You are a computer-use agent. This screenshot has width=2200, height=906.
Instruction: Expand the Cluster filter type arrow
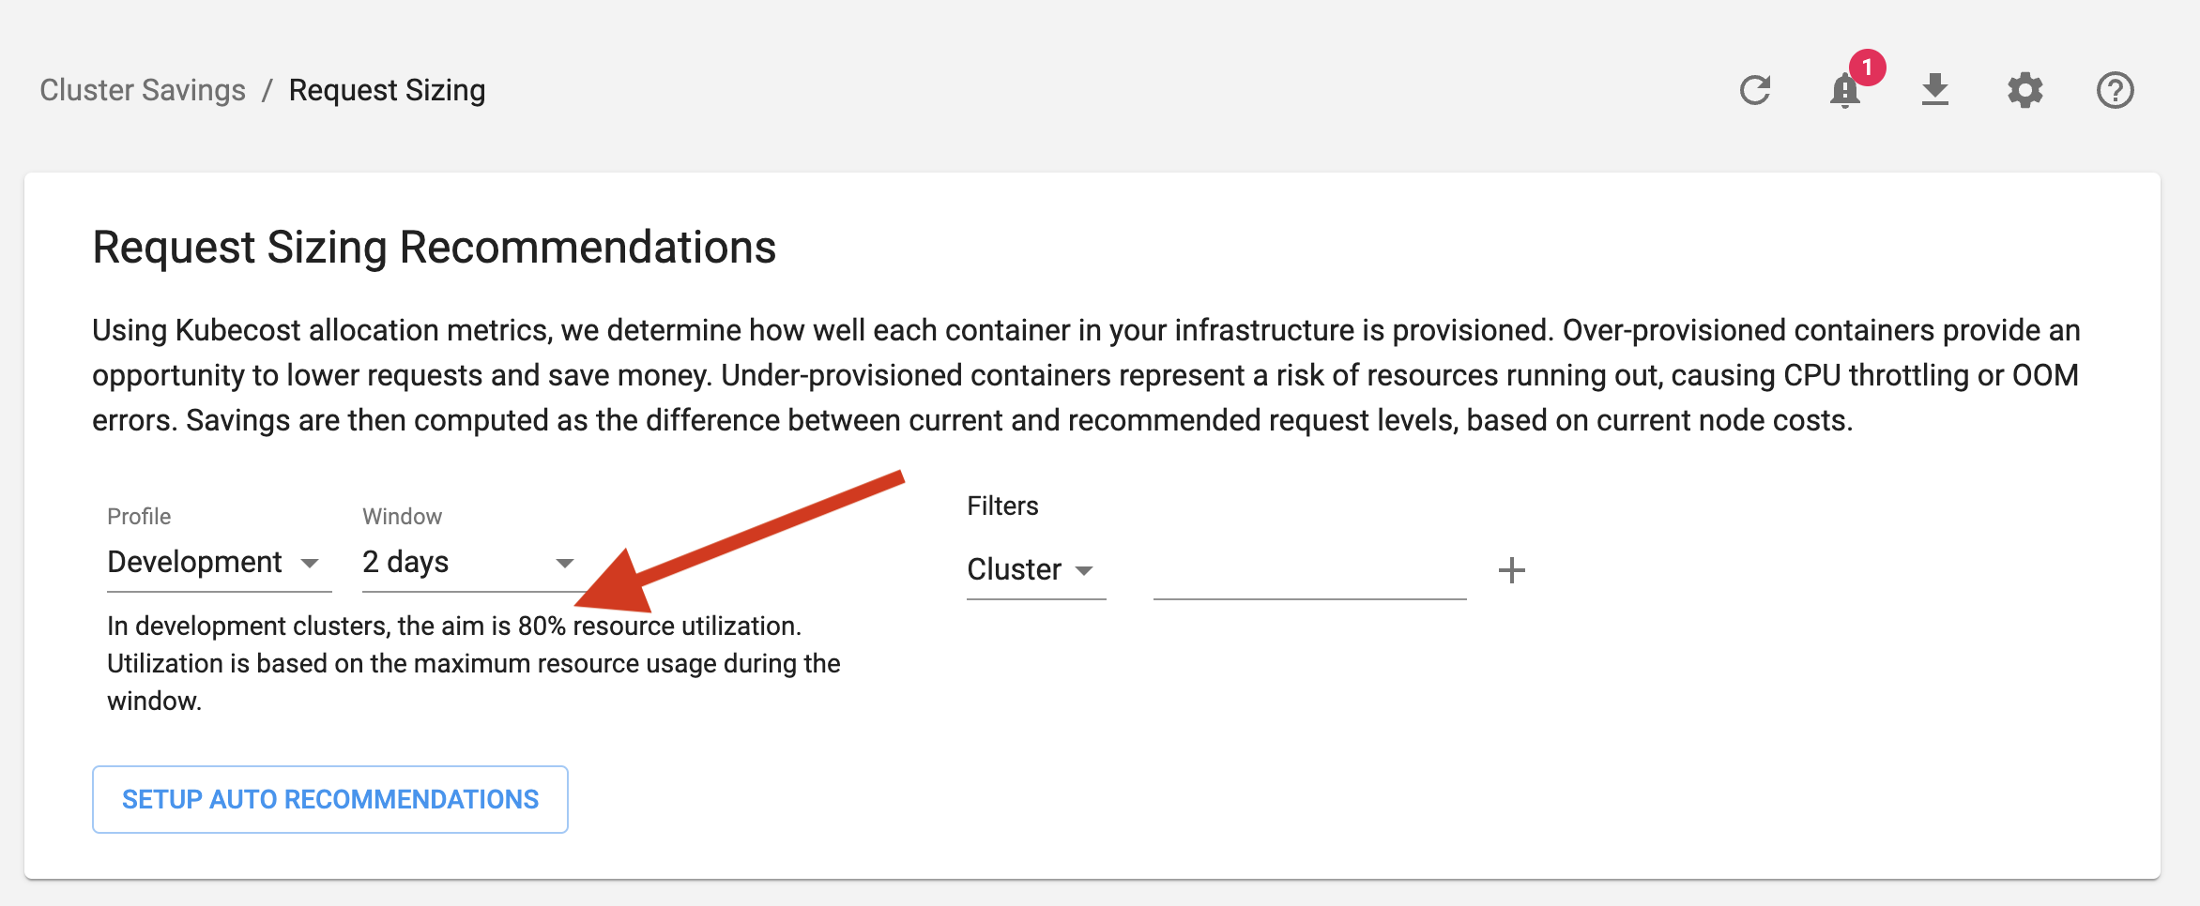point(1087,570)
